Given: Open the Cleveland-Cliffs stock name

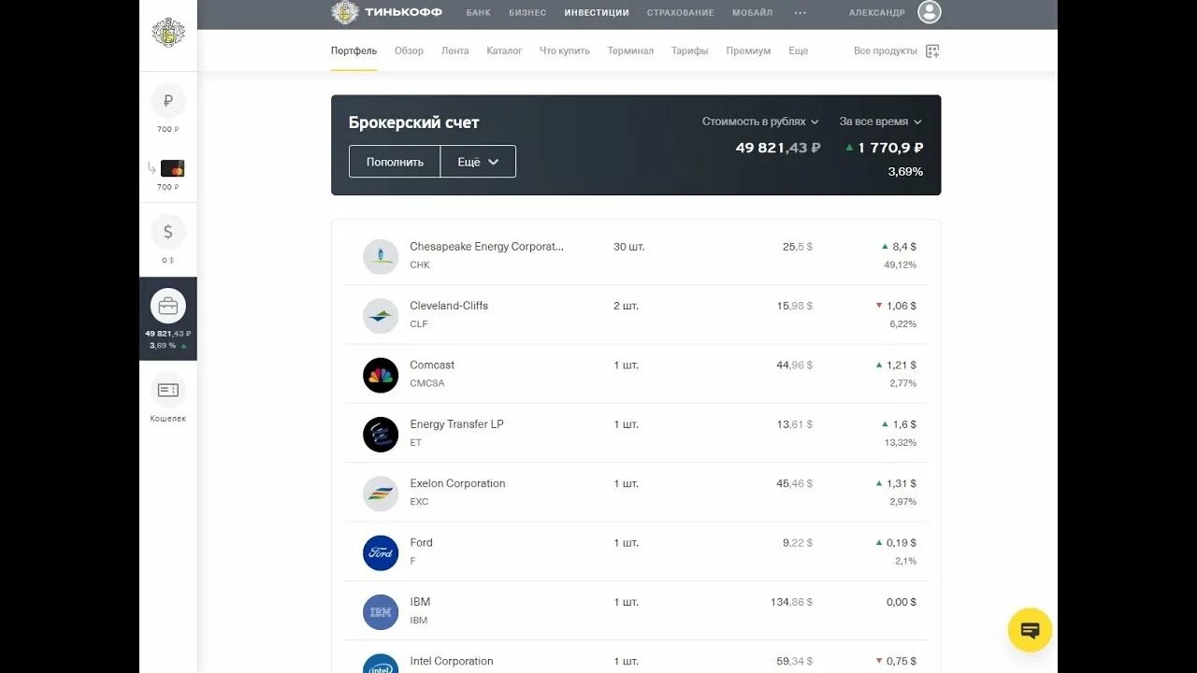Looking at the screenshot, I should (449, 306).
